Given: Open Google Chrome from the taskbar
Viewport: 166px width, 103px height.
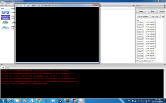Looking at the screenshot, I should coord(39,101).
